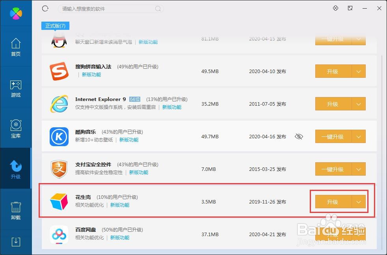Expand dropdown arrow for Internet Explorer 9 upgrade
The height and width of the screenshot is (255, 387).
pyautogui.click(x=359, y=104)
